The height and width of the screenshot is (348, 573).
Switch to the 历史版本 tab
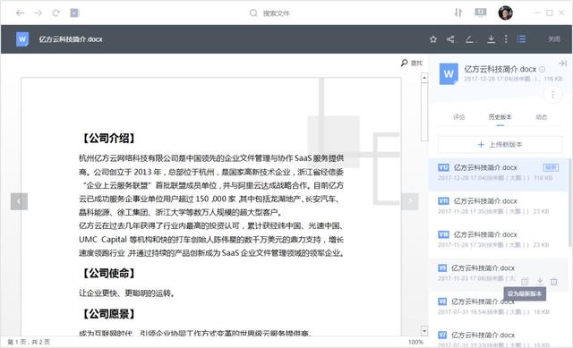pos(500,117)
